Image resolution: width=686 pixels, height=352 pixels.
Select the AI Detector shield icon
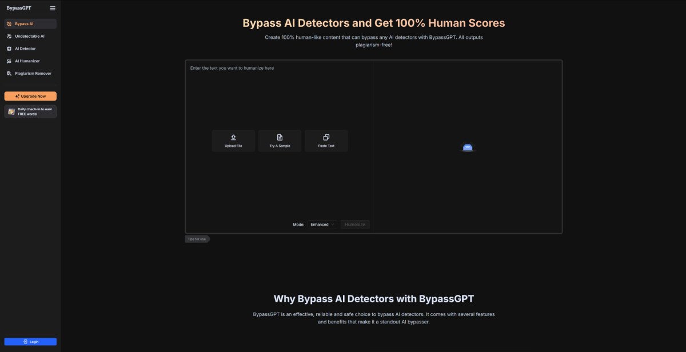pos(9,49)
